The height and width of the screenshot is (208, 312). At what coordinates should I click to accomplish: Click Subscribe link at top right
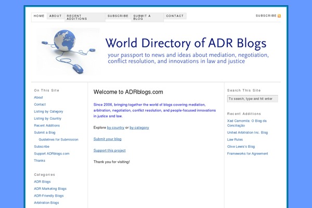click(x=266, y=16)
